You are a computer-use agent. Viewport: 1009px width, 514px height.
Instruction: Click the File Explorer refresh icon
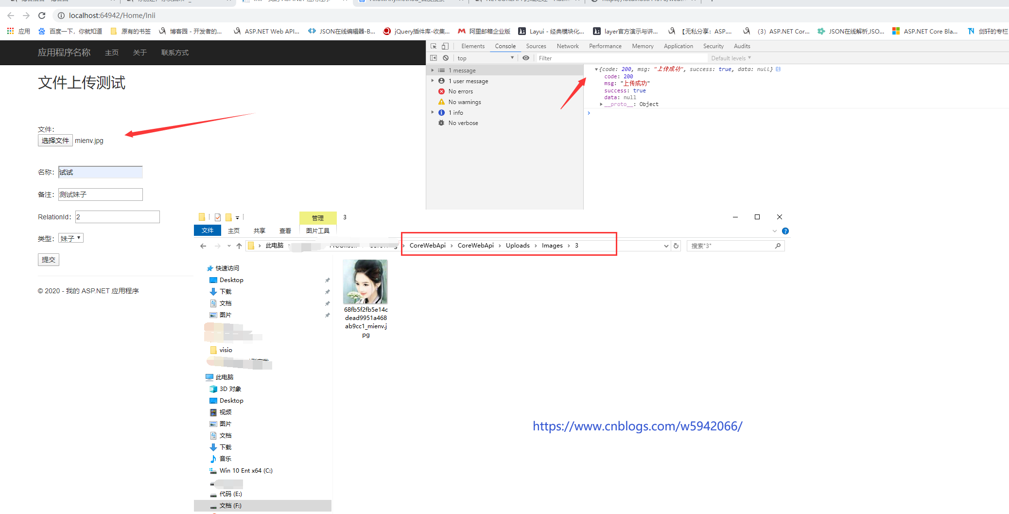click(676, 246)
